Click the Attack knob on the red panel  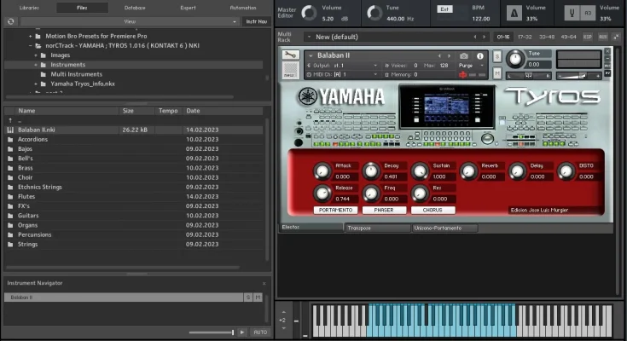pyautogui.click(x=322, y=170)
